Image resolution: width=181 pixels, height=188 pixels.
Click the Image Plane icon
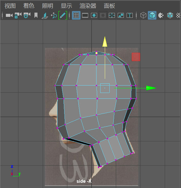coord(45,16)
